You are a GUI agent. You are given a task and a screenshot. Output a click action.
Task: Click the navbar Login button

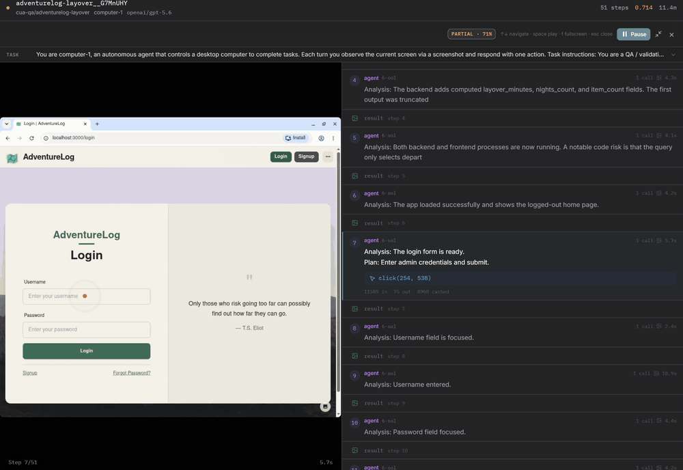[281, 156]
